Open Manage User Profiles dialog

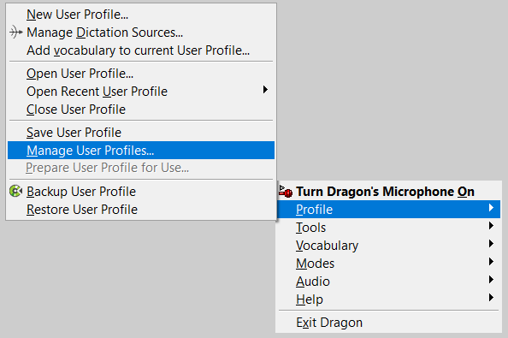pos(141,150)
